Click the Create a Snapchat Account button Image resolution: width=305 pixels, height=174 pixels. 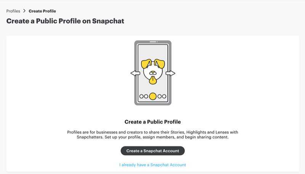pos(152,151)
